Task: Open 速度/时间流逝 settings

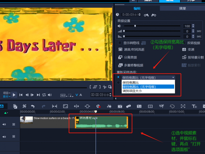Action: 131,49
